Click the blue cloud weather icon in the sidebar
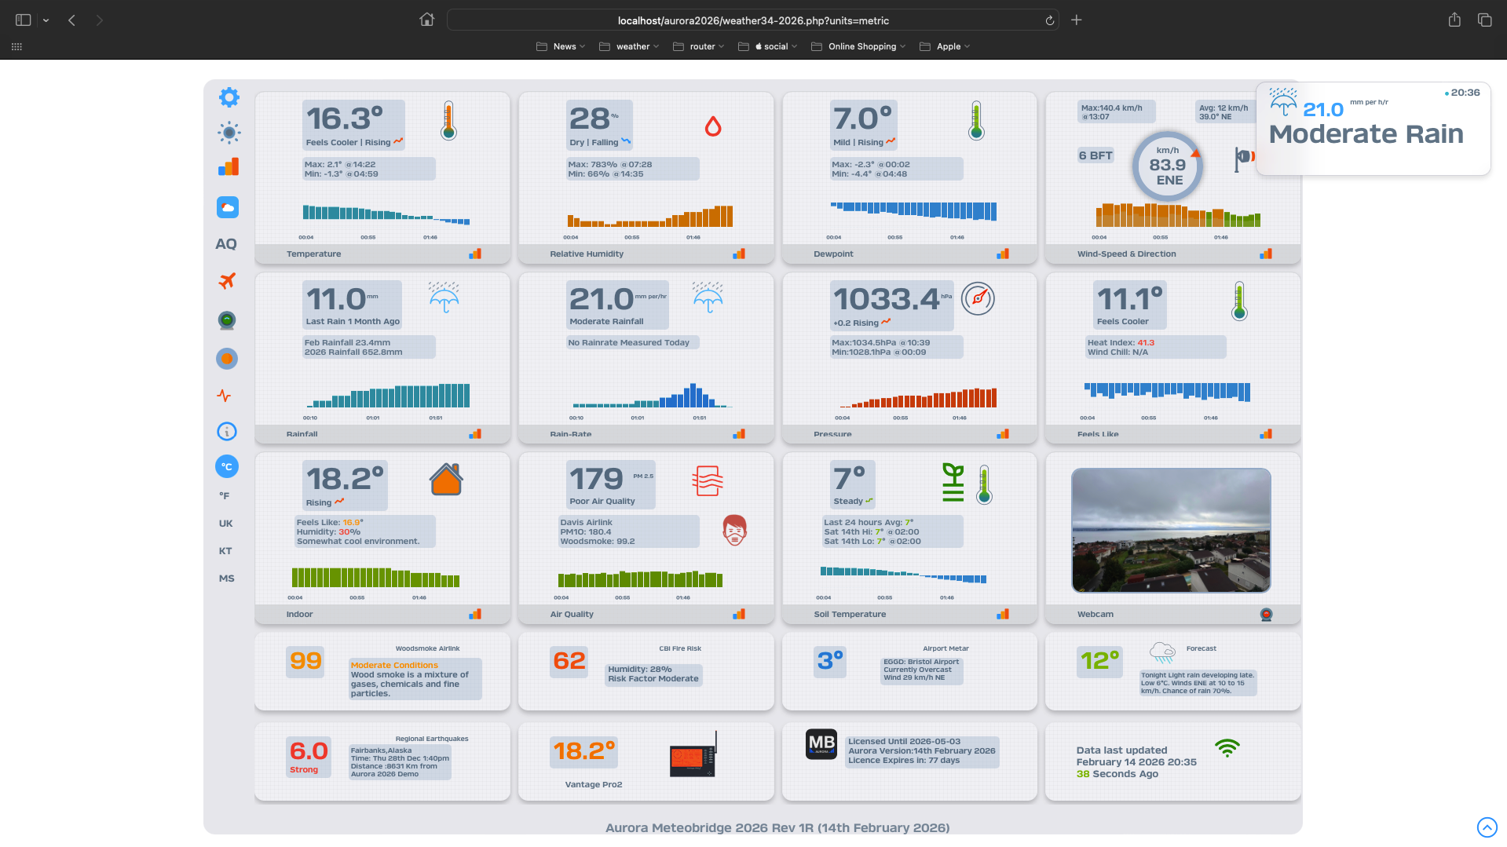Screen dimensions: 1507x847 [x=228, y=207]
